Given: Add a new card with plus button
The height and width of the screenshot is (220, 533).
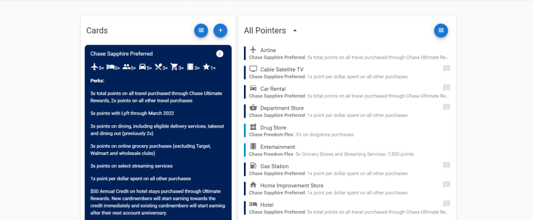Looking at the screenshot, I should point(220,30).
